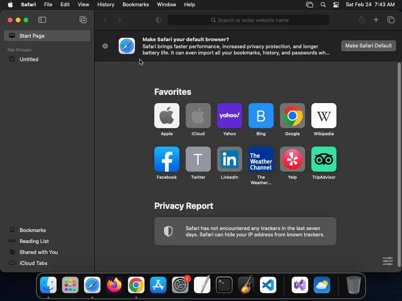Open Chrome from the Dock

click(x=136, y=285)
